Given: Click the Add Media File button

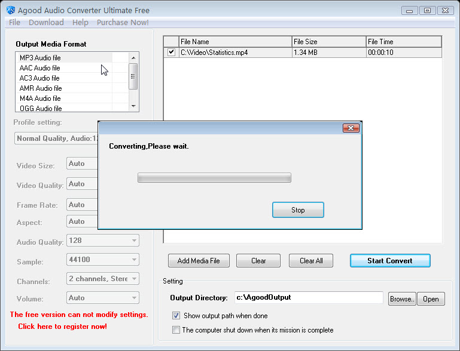Looking at the screenshot, I should click(x=199, y=260).
